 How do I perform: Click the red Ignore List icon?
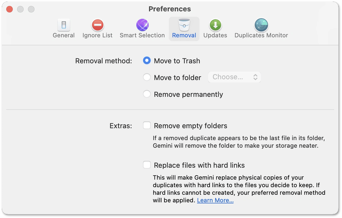[x=97, y=25]
